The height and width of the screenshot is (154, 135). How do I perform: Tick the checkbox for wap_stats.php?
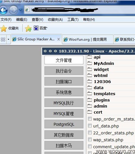pyautogui.click(x=90, y=140)
